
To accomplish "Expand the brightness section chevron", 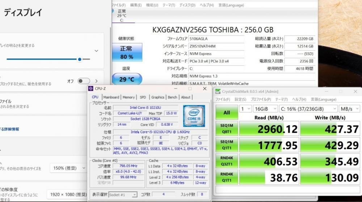I will (97, 51).
